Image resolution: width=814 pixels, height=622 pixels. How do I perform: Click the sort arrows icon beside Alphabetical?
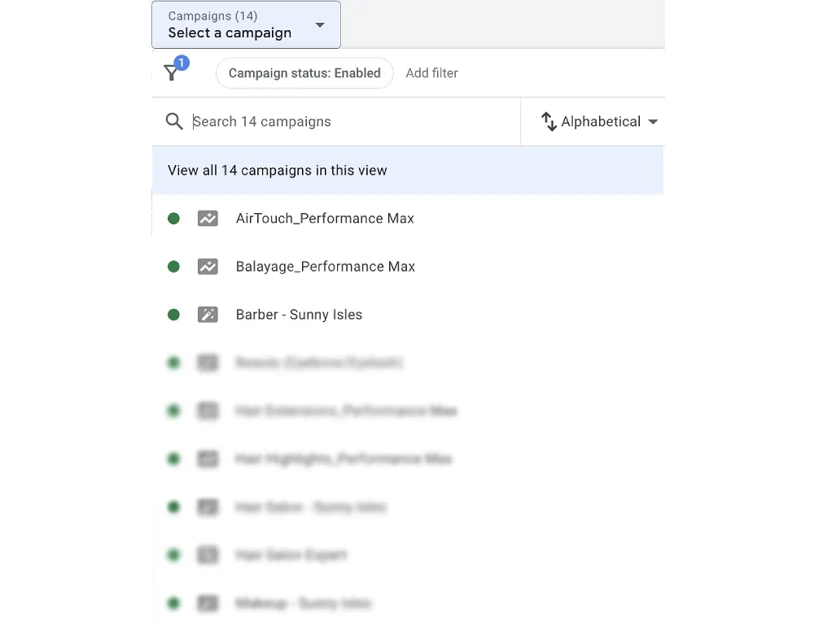pyautogui.click(x=549, y=122)
